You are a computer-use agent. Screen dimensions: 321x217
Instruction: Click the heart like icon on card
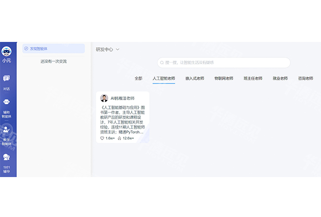pos(102,138)
